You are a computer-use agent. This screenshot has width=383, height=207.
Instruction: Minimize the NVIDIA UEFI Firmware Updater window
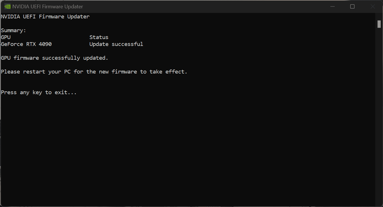click(332, 7)
